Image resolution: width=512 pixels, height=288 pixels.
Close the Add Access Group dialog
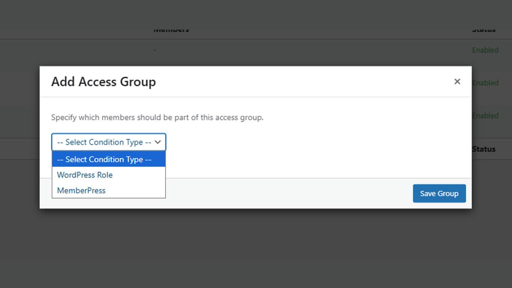tap(457, 82)
